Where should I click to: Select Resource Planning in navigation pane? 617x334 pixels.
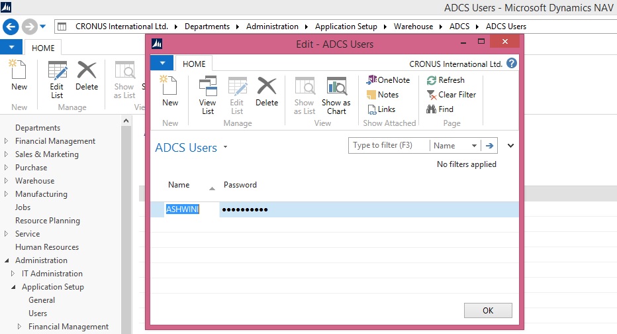coord(48,221)
